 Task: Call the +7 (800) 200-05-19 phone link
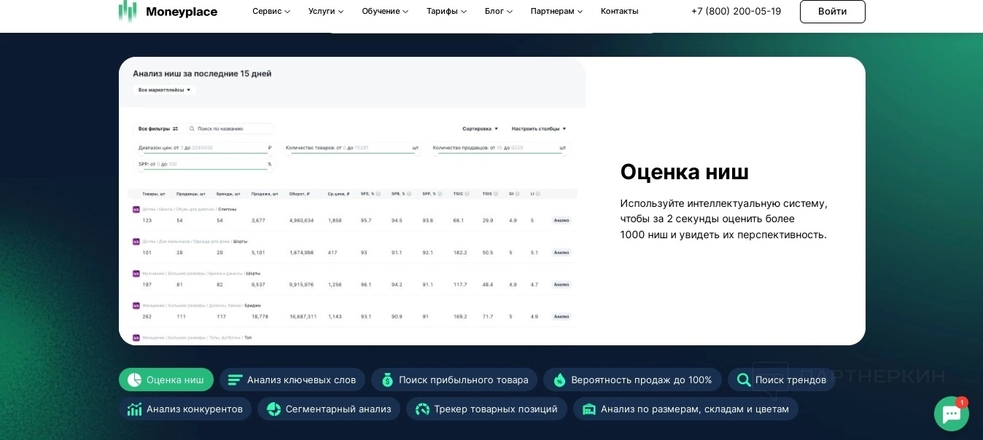pos(736,11)
